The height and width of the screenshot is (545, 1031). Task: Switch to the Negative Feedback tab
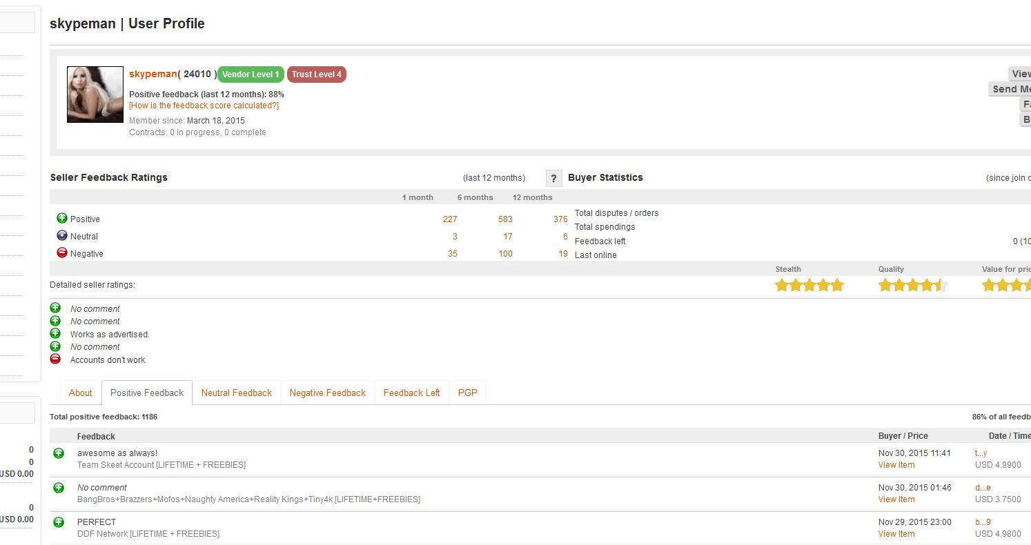tap(327, 393)
